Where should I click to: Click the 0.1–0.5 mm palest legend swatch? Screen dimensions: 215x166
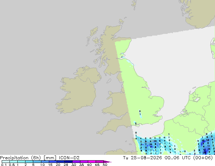coord(6,162)
